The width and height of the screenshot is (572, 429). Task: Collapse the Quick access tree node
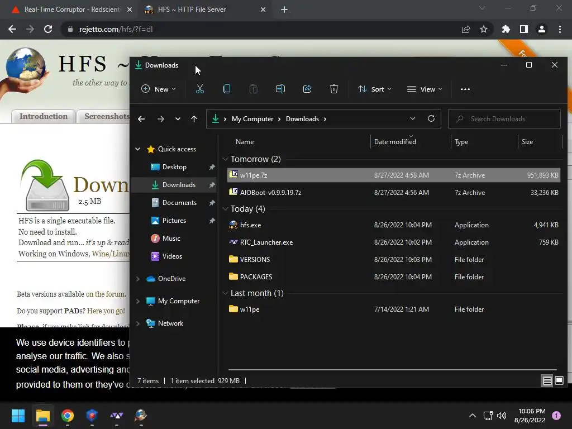[x=138, y=149]
